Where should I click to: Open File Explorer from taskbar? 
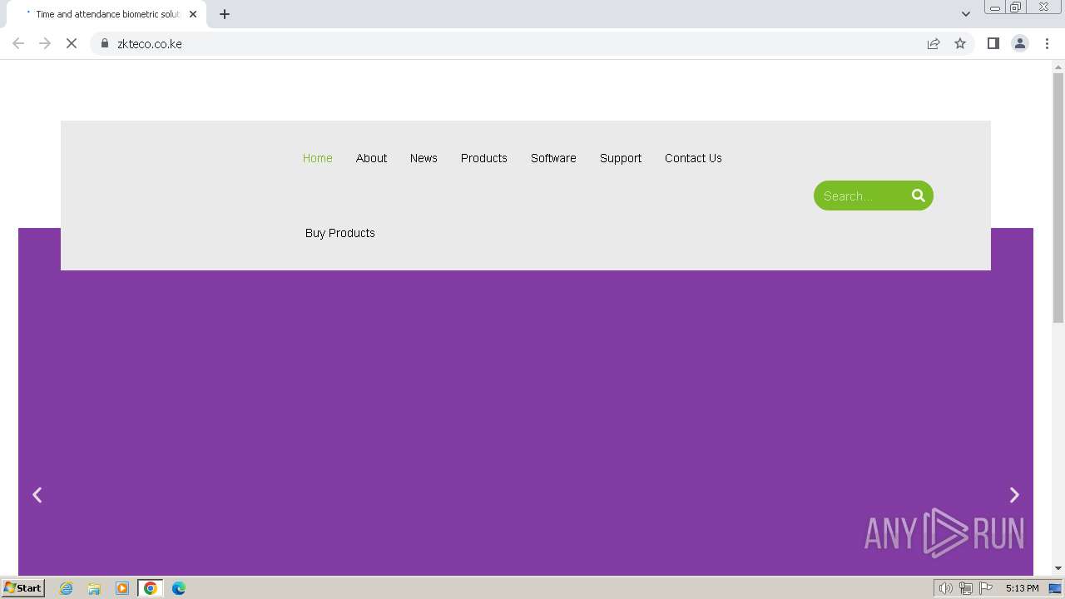94,588
